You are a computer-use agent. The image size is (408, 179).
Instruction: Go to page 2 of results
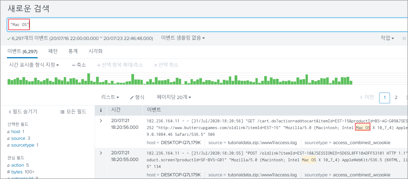pos(396,98)
